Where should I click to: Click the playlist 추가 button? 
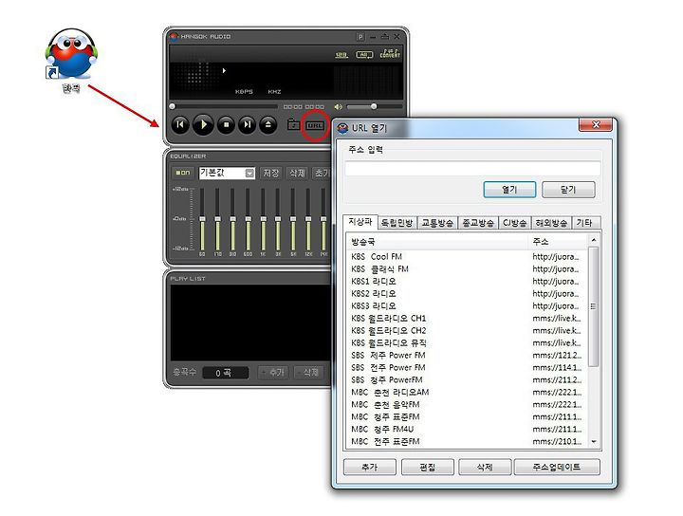(x=273, y=373)
